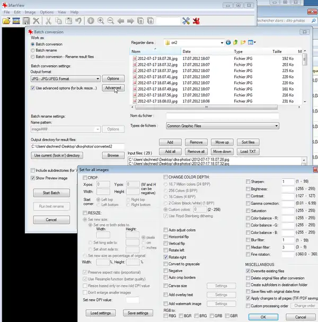
Task: Go up one folder level icon
Action: tap(236, 42)
